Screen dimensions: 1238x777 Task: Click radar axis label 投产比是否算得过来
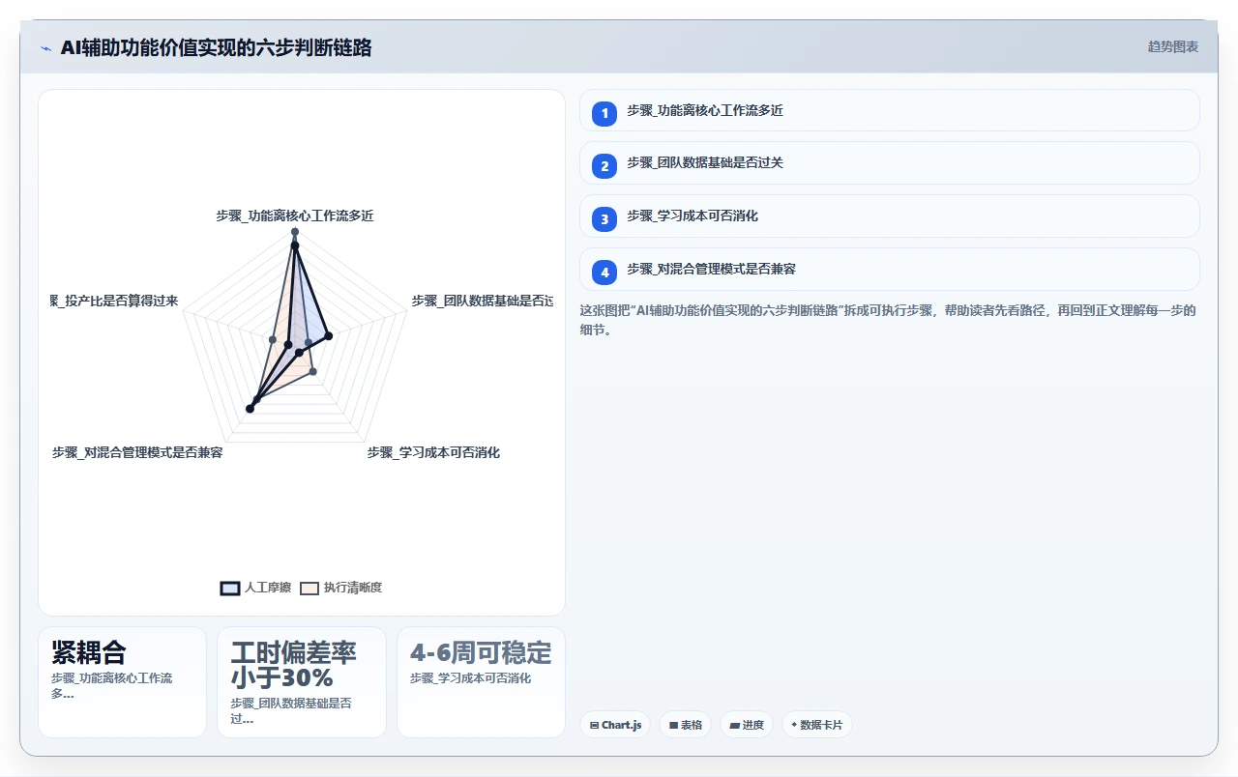coord(114,301)
